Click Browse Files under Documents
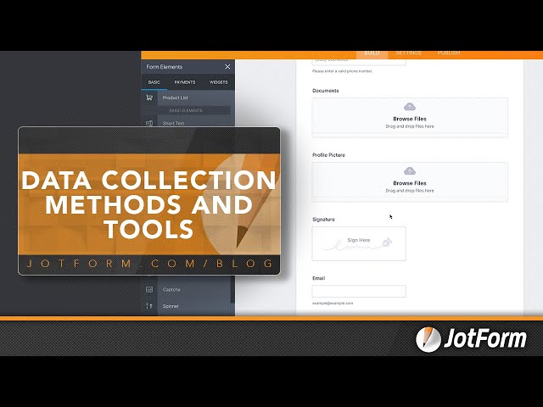Viewport: 543px width, 407px height. (410, 119)
